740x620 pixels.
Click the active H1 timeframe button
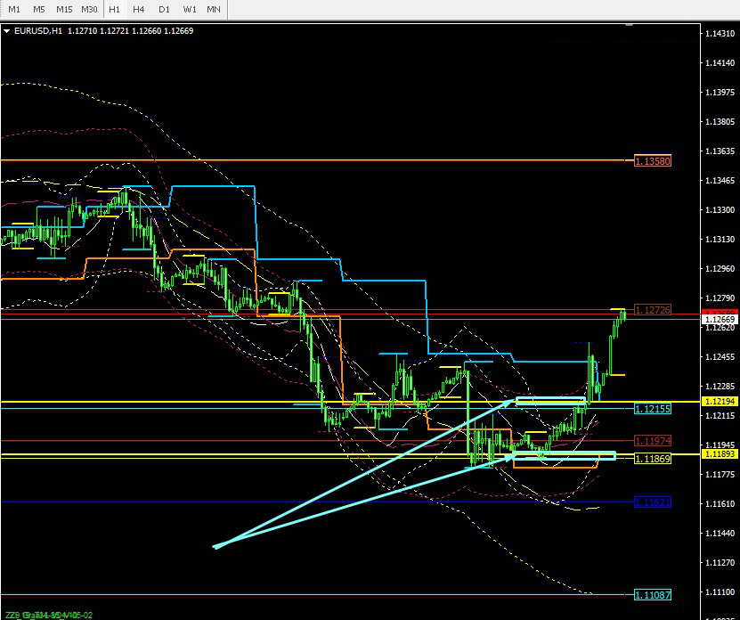(x=114, y=9)
